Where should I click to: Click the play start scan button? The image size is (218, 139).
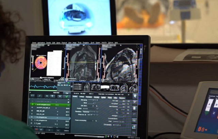click(x=49, y=130)
